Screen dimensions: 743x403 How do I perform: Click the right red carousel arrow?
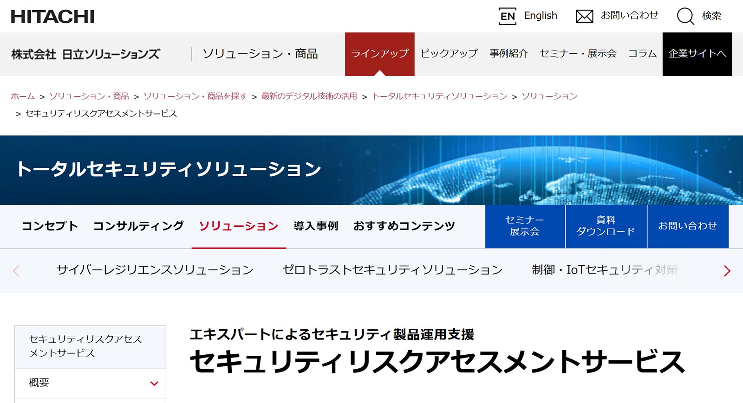[727, 271]
